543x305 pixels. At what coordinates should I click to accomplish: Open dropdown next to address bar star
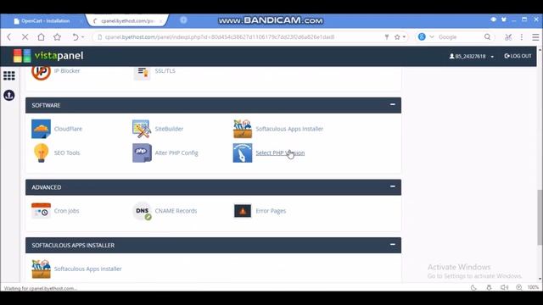404,37
